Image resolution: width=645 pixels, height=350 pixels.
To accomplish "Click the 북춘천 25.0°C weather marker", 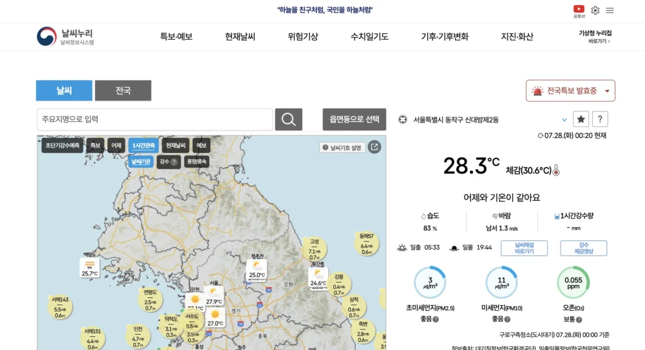I will tap(257, 270).
